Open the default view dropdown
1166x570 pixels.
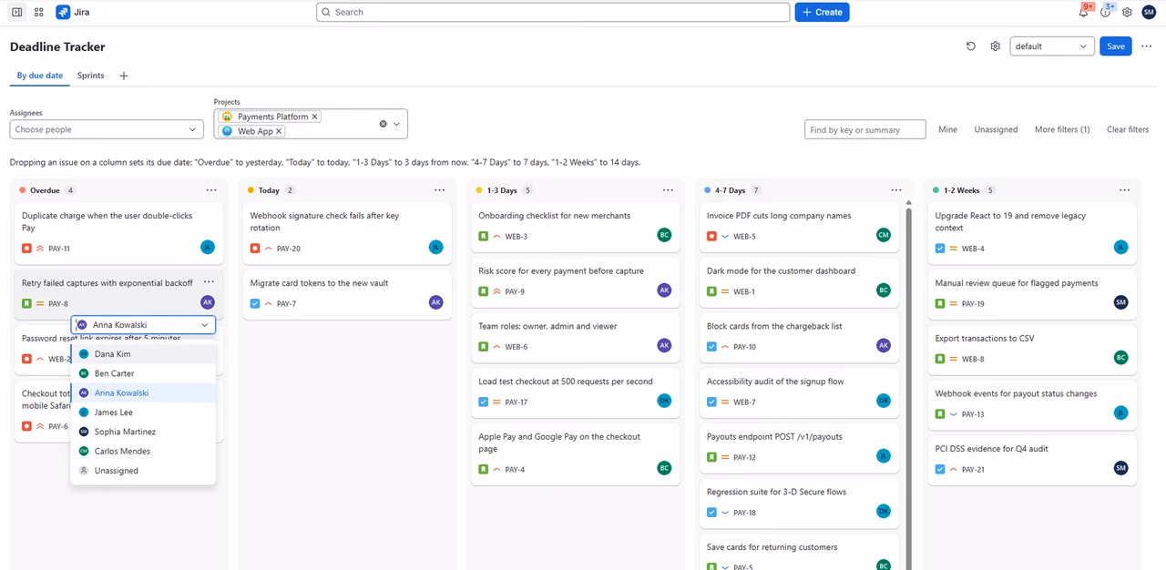[x=1052, y=46]
